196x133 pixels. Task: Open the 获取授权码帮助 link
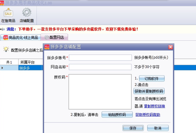coord(148,115)
